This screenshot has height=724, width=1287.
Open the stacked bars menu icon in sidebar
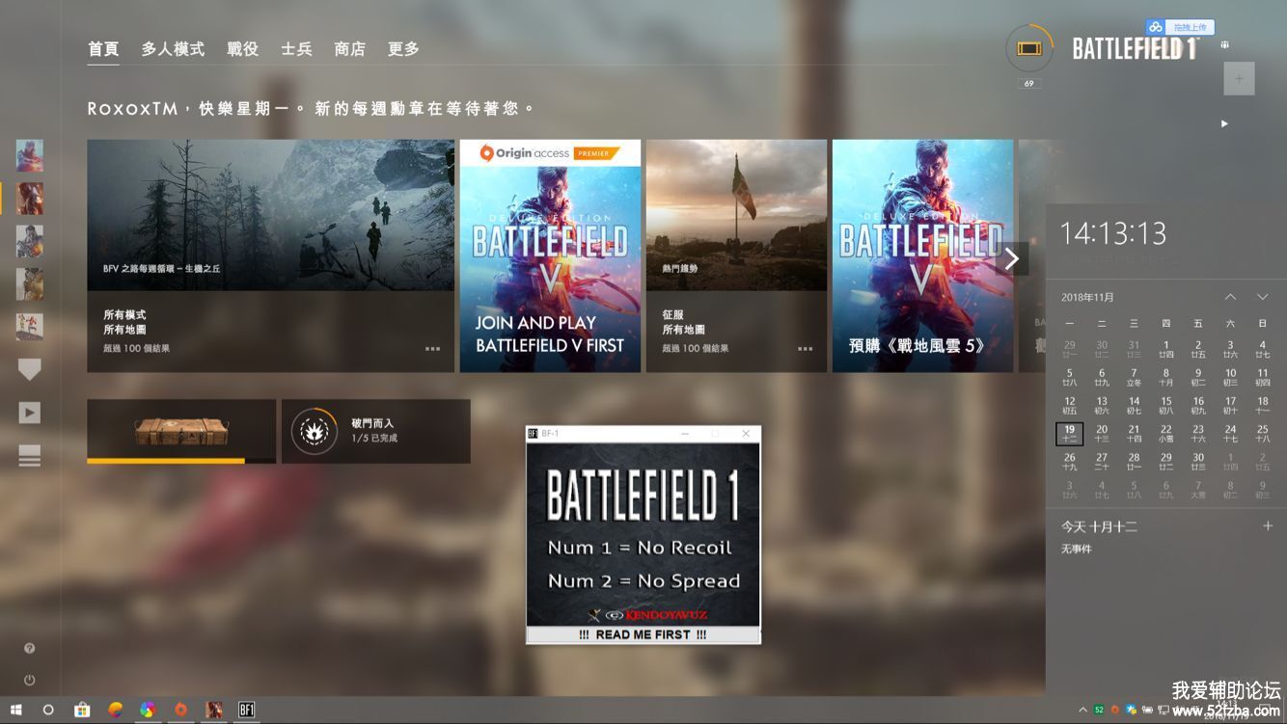pyautogui.click(x=30, y=456)
